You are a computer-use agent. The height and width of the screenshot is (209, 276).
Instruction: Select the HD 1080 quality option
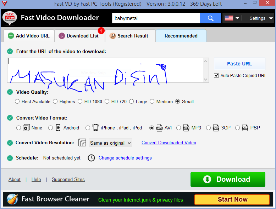point(80,101)
